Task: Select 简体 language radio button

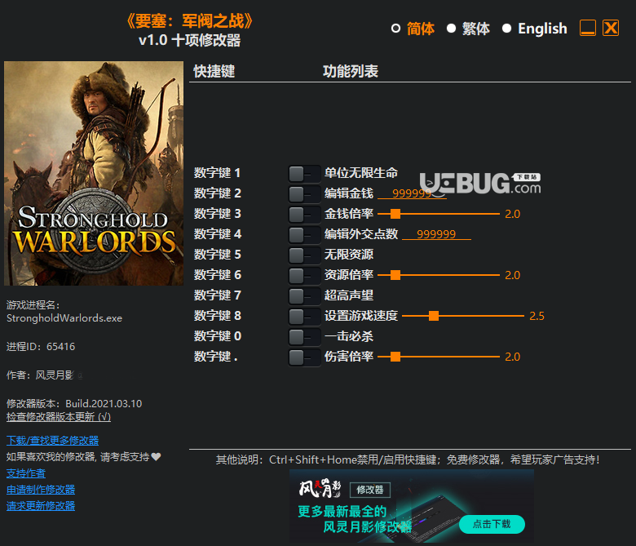Action: (x=395, y=29)
